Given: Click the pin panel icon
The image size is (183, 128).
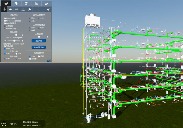Looking at the screenshot, I should click(48, 61).
